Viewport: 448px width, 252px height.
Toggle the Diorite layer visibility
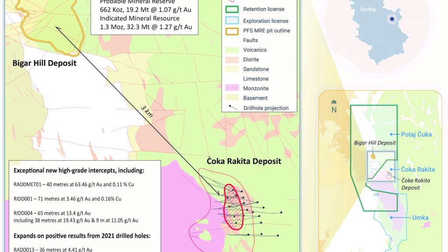pyautogui.click(x=231, y=59)
